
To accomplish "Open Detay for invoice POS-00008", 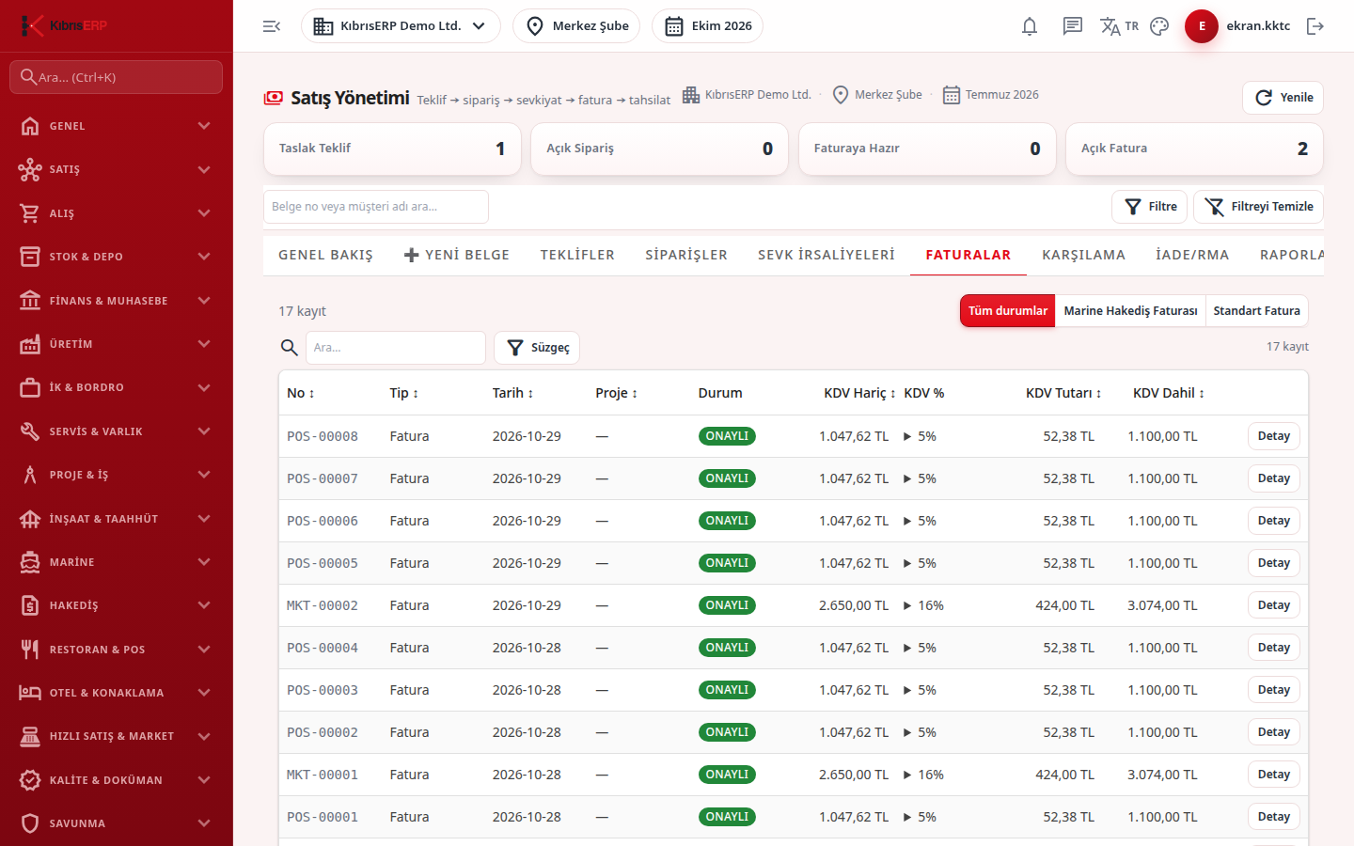I will 1274,436.
